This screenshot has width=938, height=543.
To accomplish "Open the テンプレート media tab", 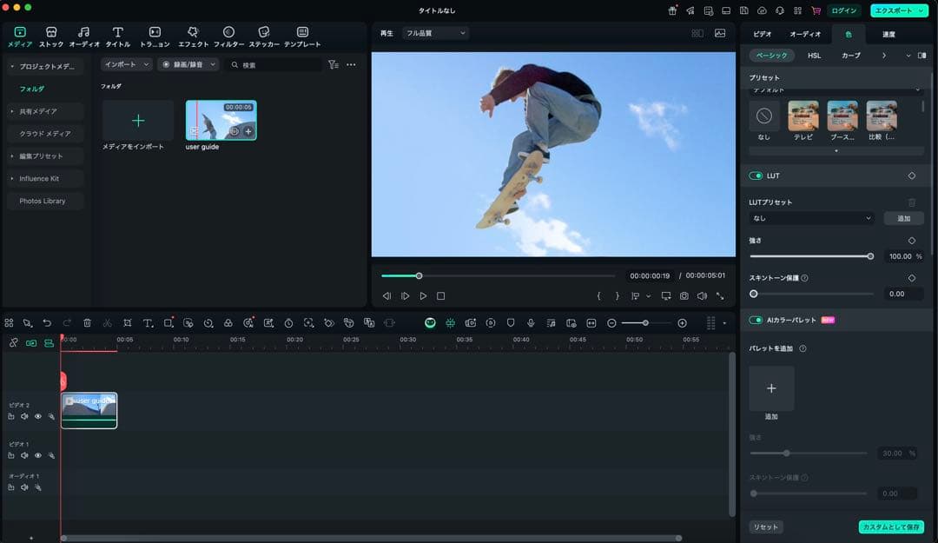I will (302, 36).
